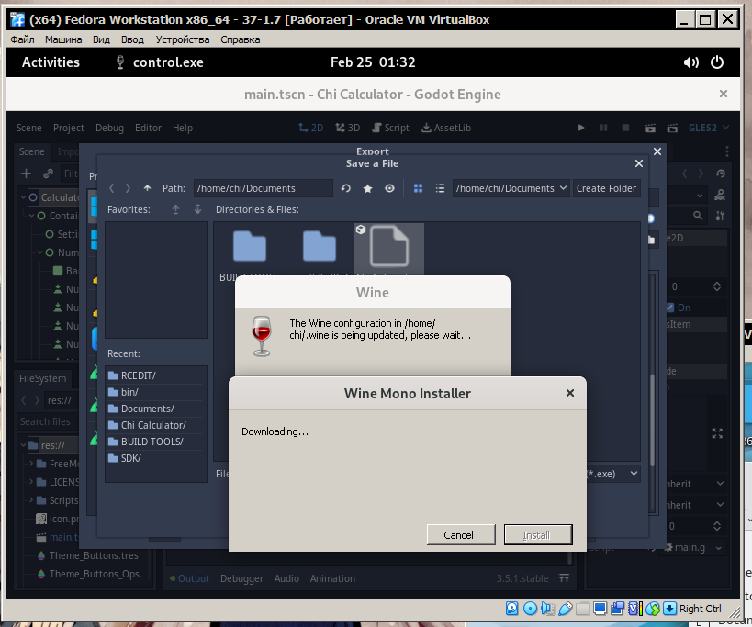Select the second folder thumbnail
Screen dimensions: 752x627
point(320,246)
